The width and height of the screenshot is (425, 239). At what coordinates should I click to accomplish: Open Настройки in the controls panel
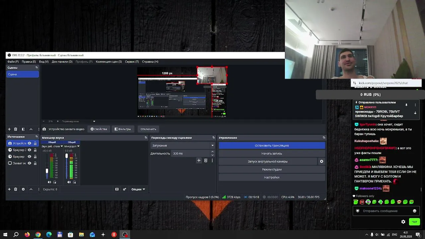click(x=272, y=177)
